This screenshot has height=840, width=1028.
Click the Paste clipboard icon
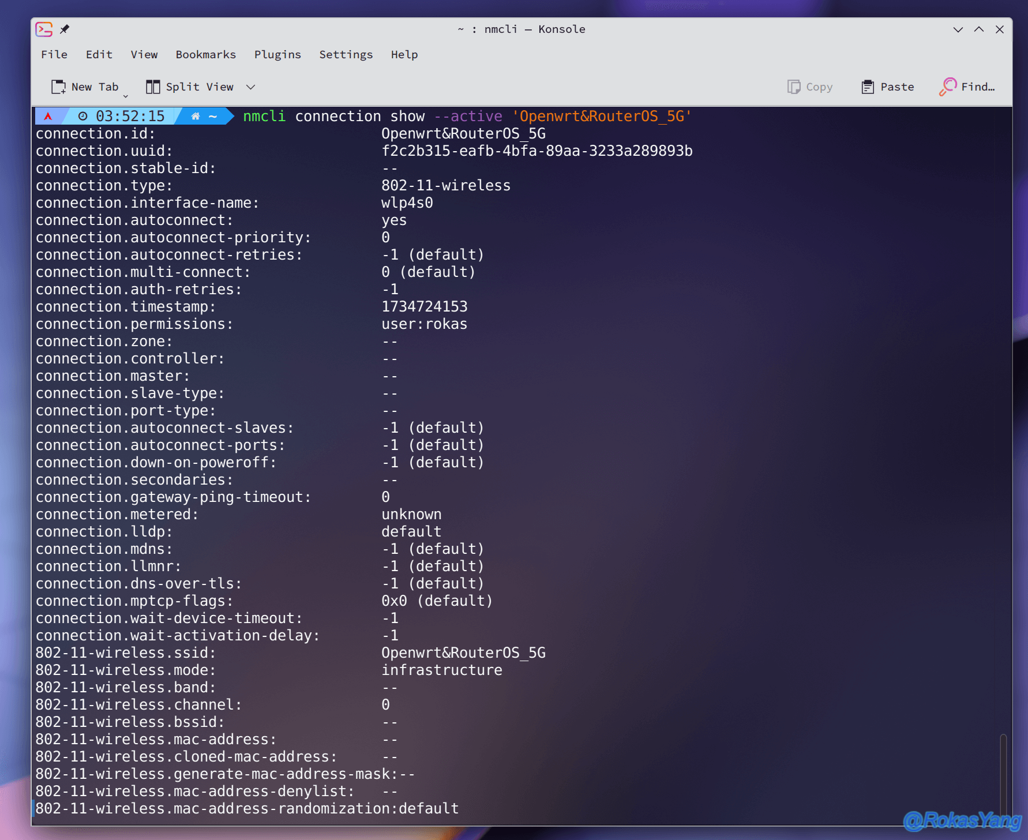coord(868,87)
